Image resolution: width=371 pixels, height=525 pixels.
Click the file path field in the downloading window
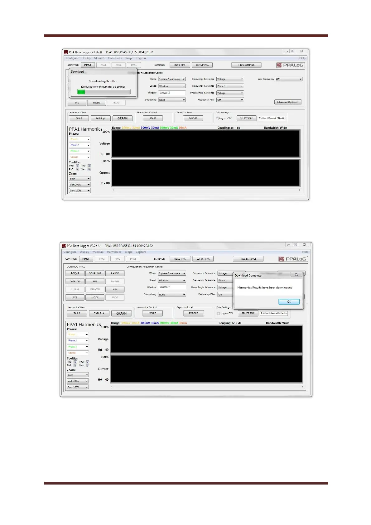click(x=272, y=118)
